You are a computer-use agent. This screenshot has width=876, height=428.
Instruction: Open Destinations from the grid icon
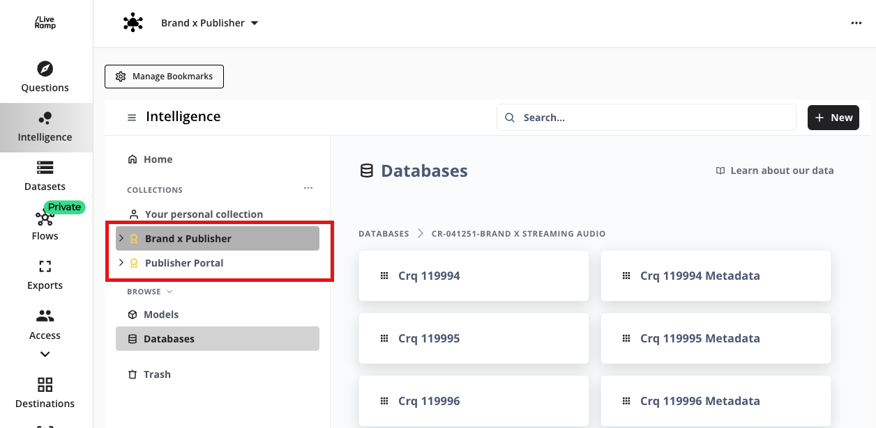(x=45, y=385)
